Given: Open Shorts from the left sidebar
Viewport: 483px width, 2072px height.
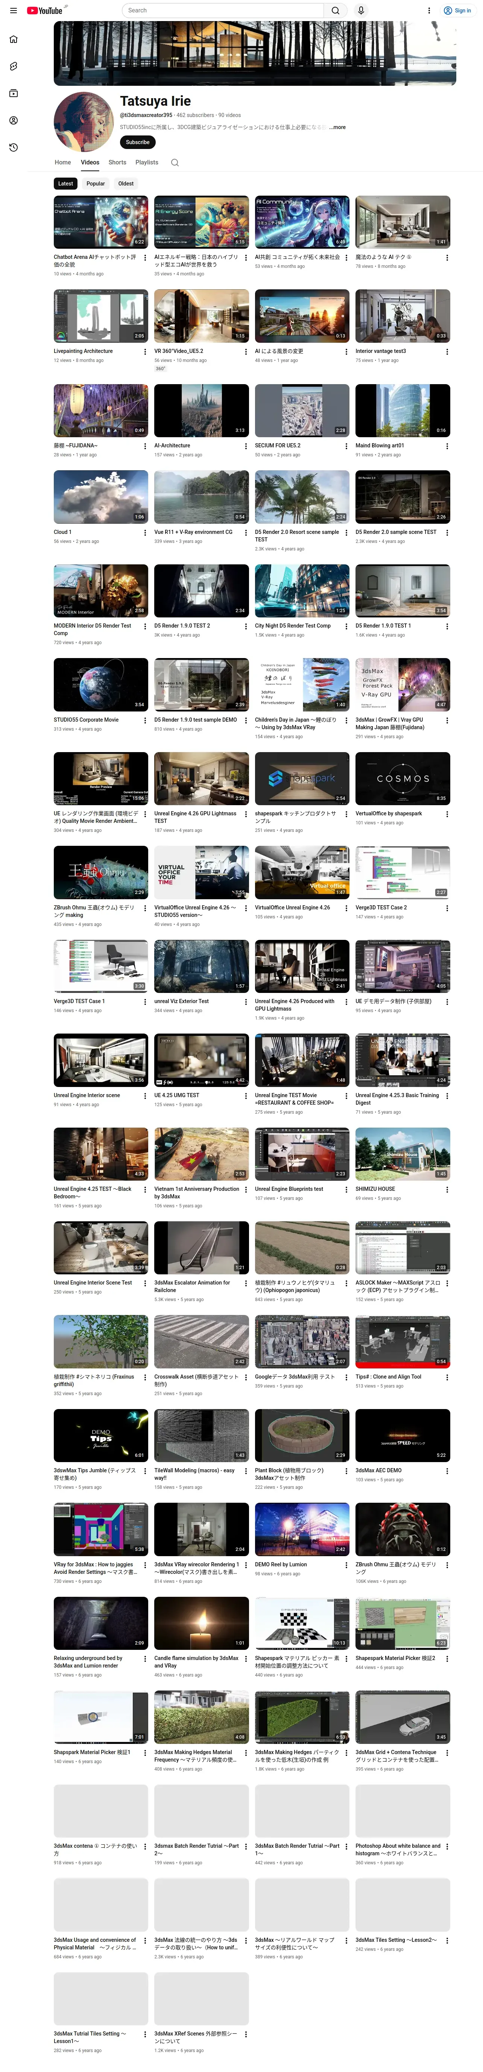Looking at the screenshot, I should 13,66.
